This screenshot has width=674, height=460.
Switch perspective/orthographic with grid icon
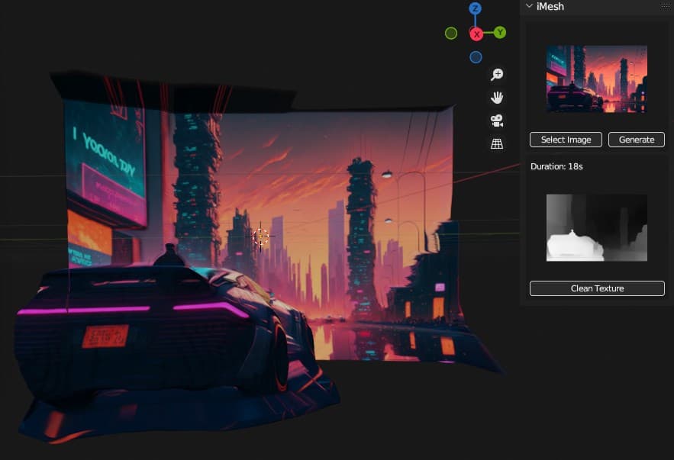point(497,143)
